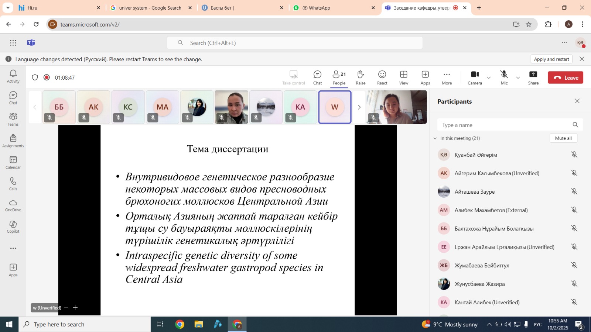Expand the Camera options dropdown arrow
Image resolution: width=591 pixels, height=332 pixels.
[489, 77]
